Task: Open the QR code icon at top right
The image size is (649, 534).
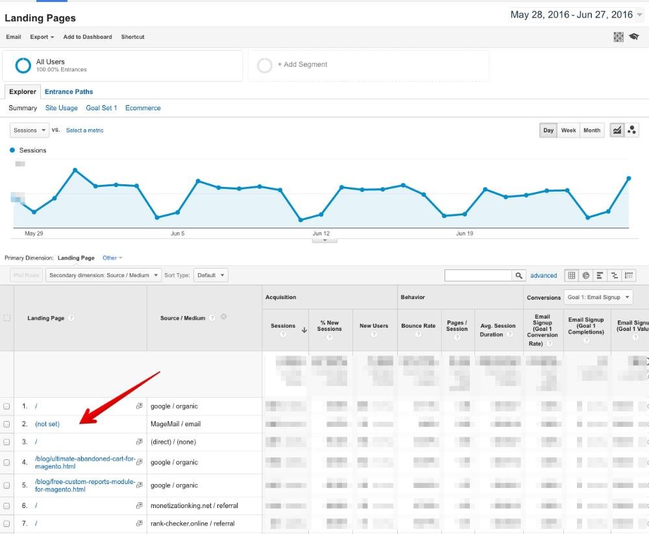Action: [x=618, y=37]
